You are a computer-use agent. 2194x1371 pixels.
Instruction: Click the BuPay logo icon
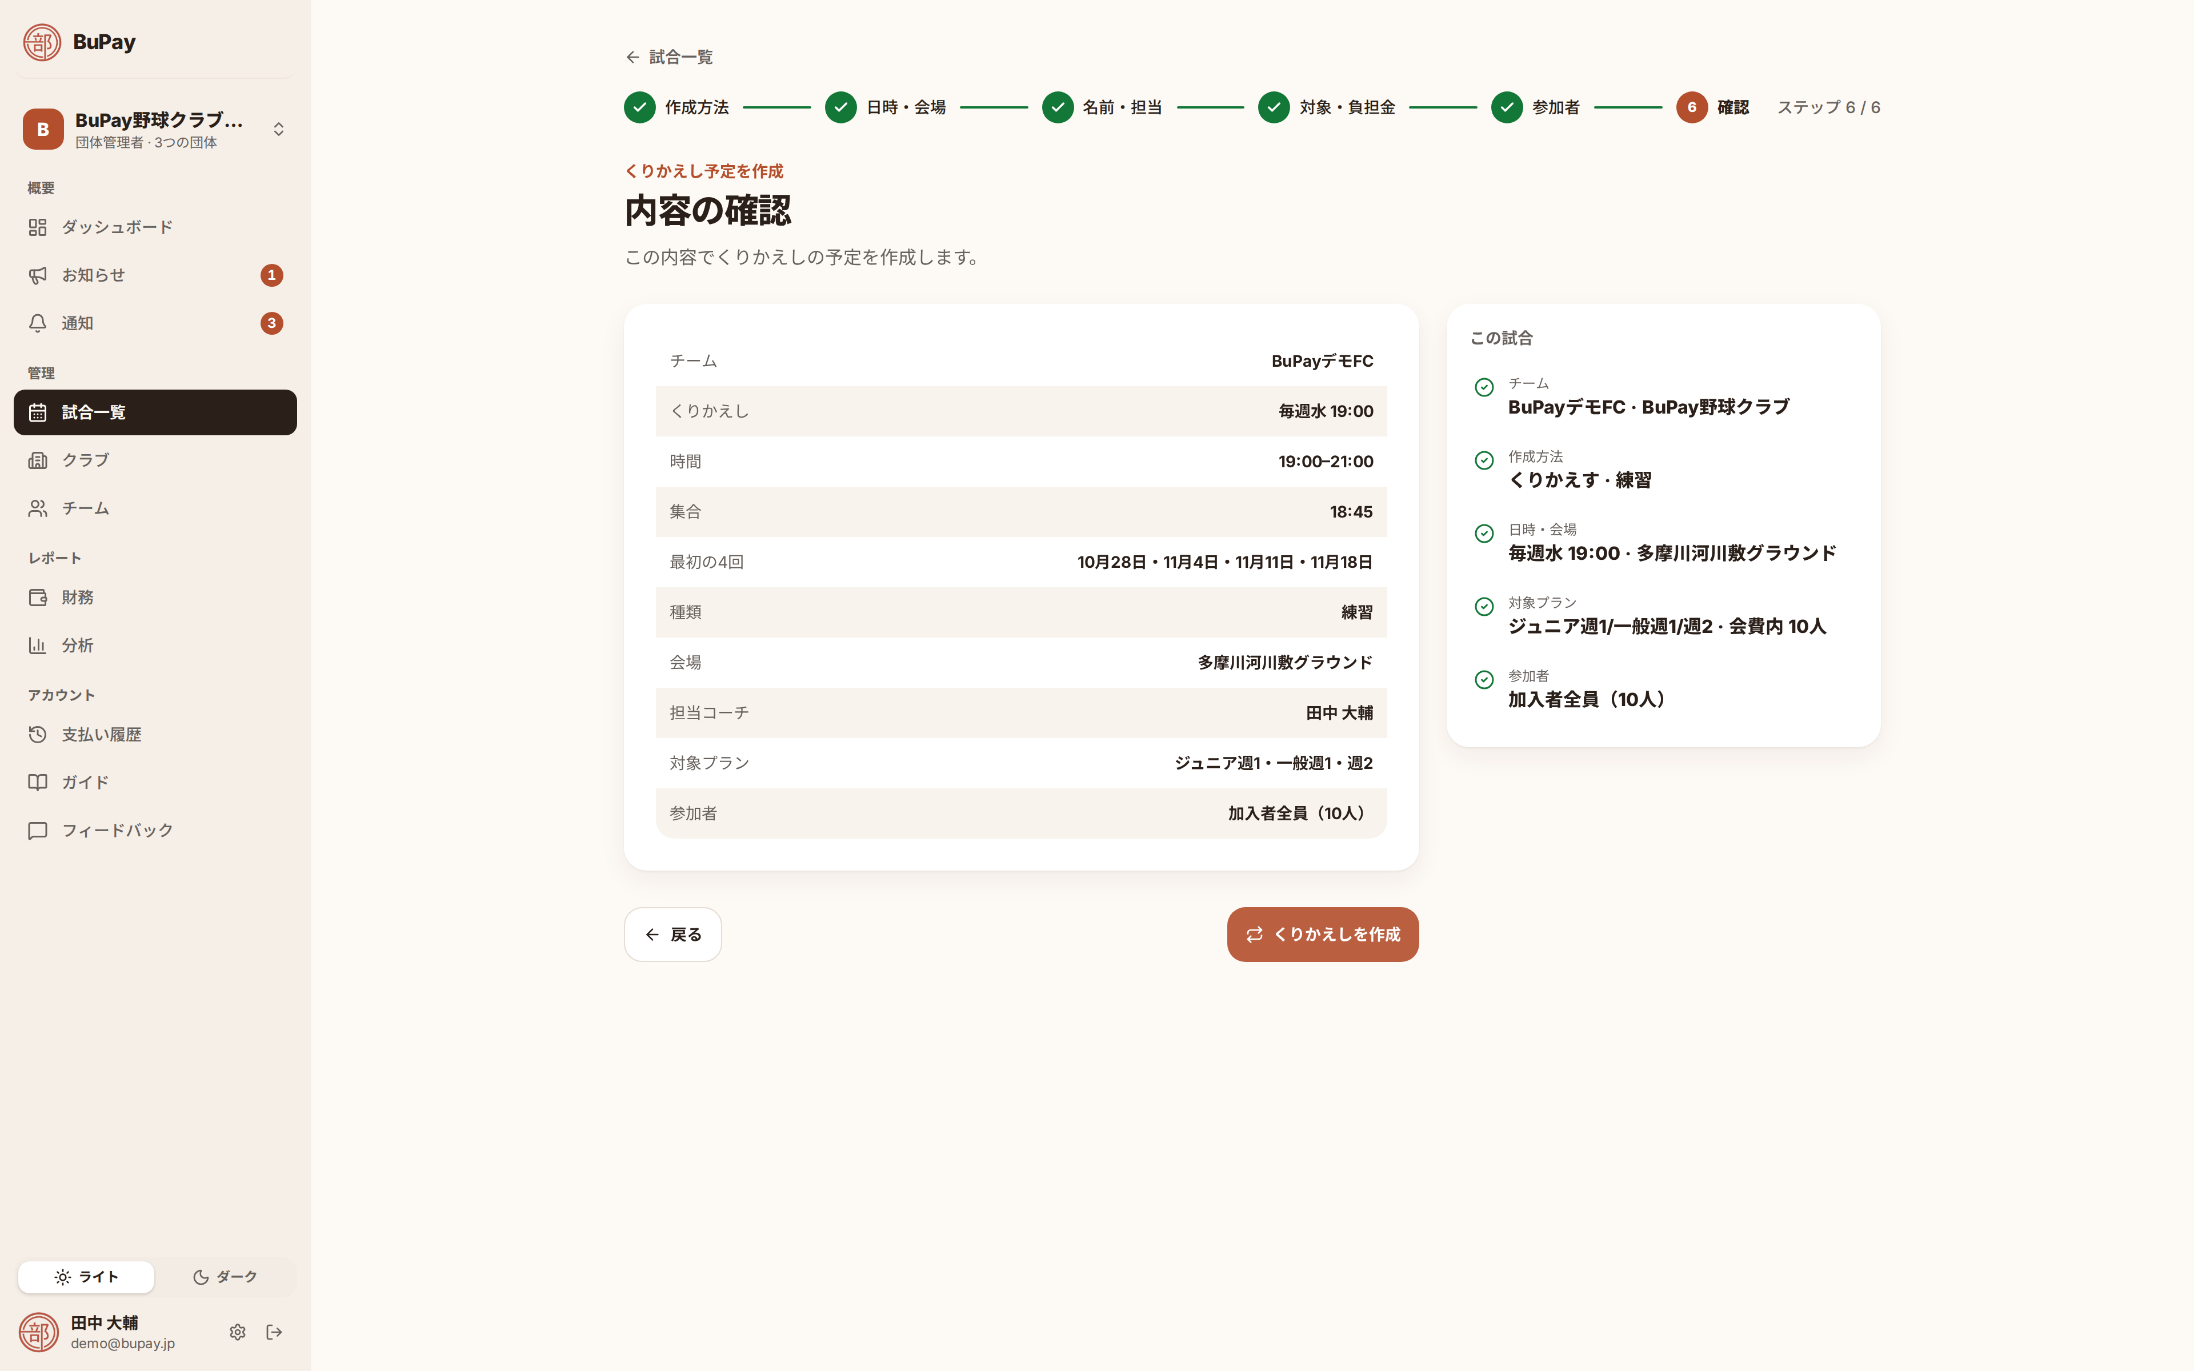(x=42, y=42)
